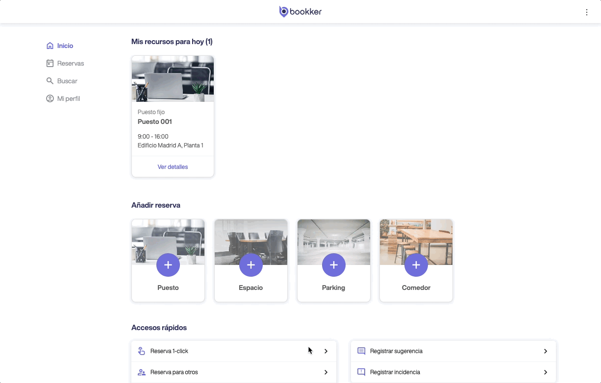
Task: Open the three-dot options menu
Action: pyautogui.click(x=586, y=12)
